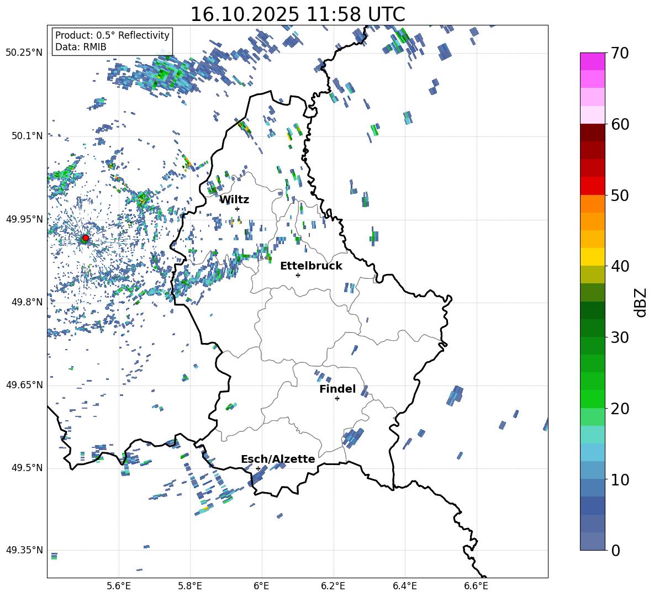Click the Findel station cross marker
Screen dimensions: 654x597
click(337, 399)
